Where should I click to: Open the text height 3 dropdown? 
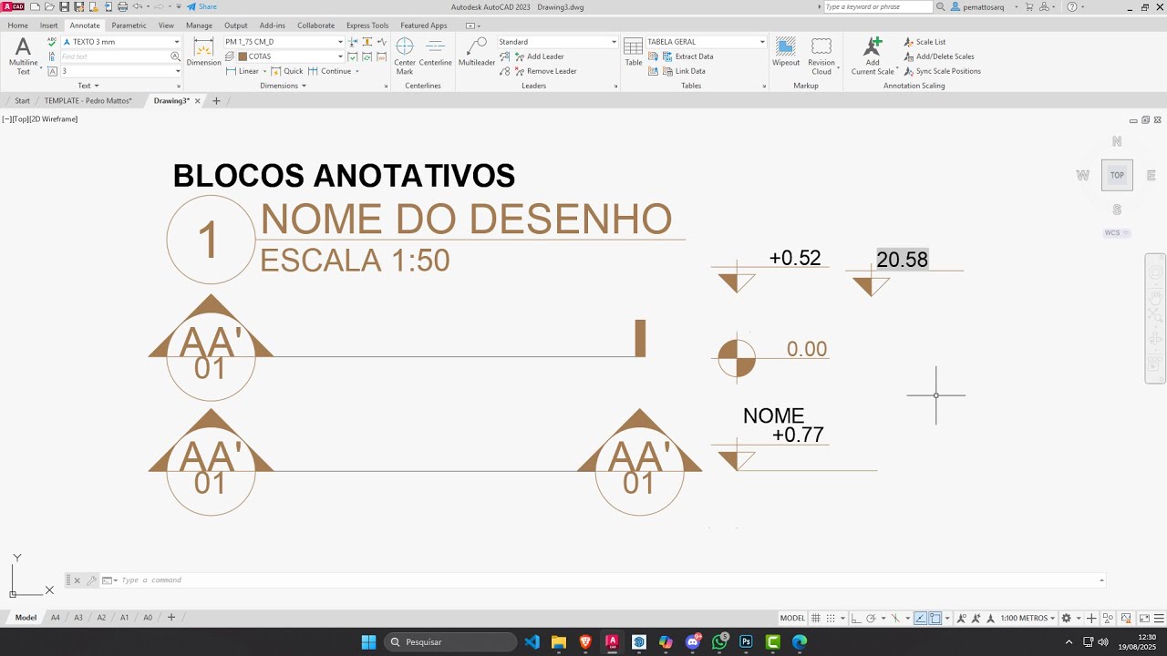coord(121,71)
